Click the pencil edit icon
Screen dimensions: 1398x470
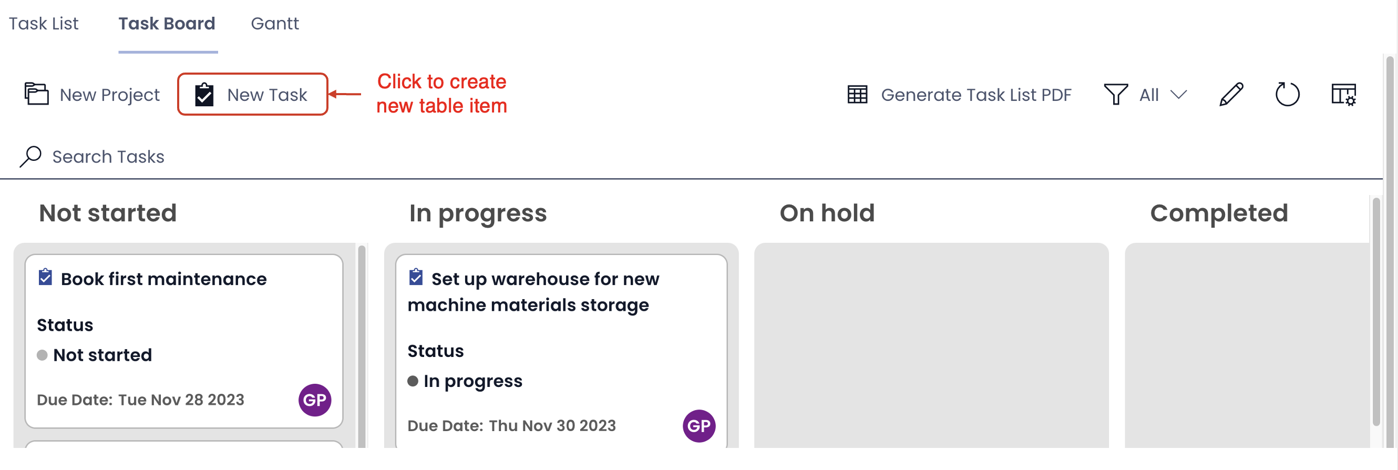(x=1231, y=95)
